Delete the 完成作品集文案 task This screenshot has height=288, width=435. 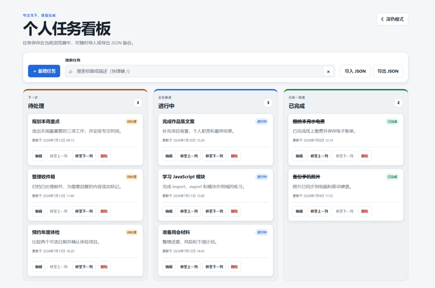click(x=234, y=156)
